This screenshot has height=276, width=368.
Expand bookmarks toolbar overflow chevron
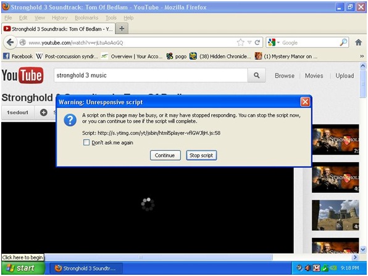coord(362,56)
